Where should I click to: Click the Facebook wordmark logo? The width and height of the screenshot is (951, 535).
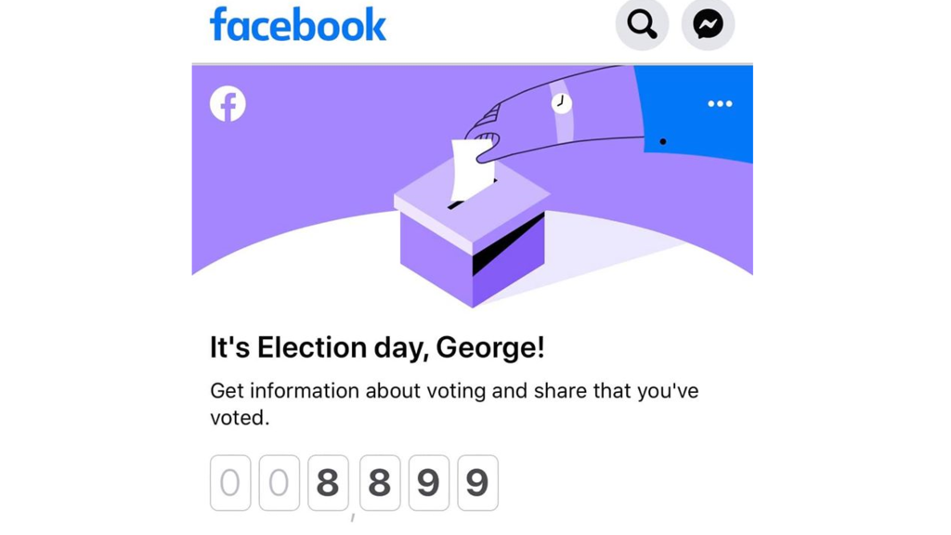(298, 25)
